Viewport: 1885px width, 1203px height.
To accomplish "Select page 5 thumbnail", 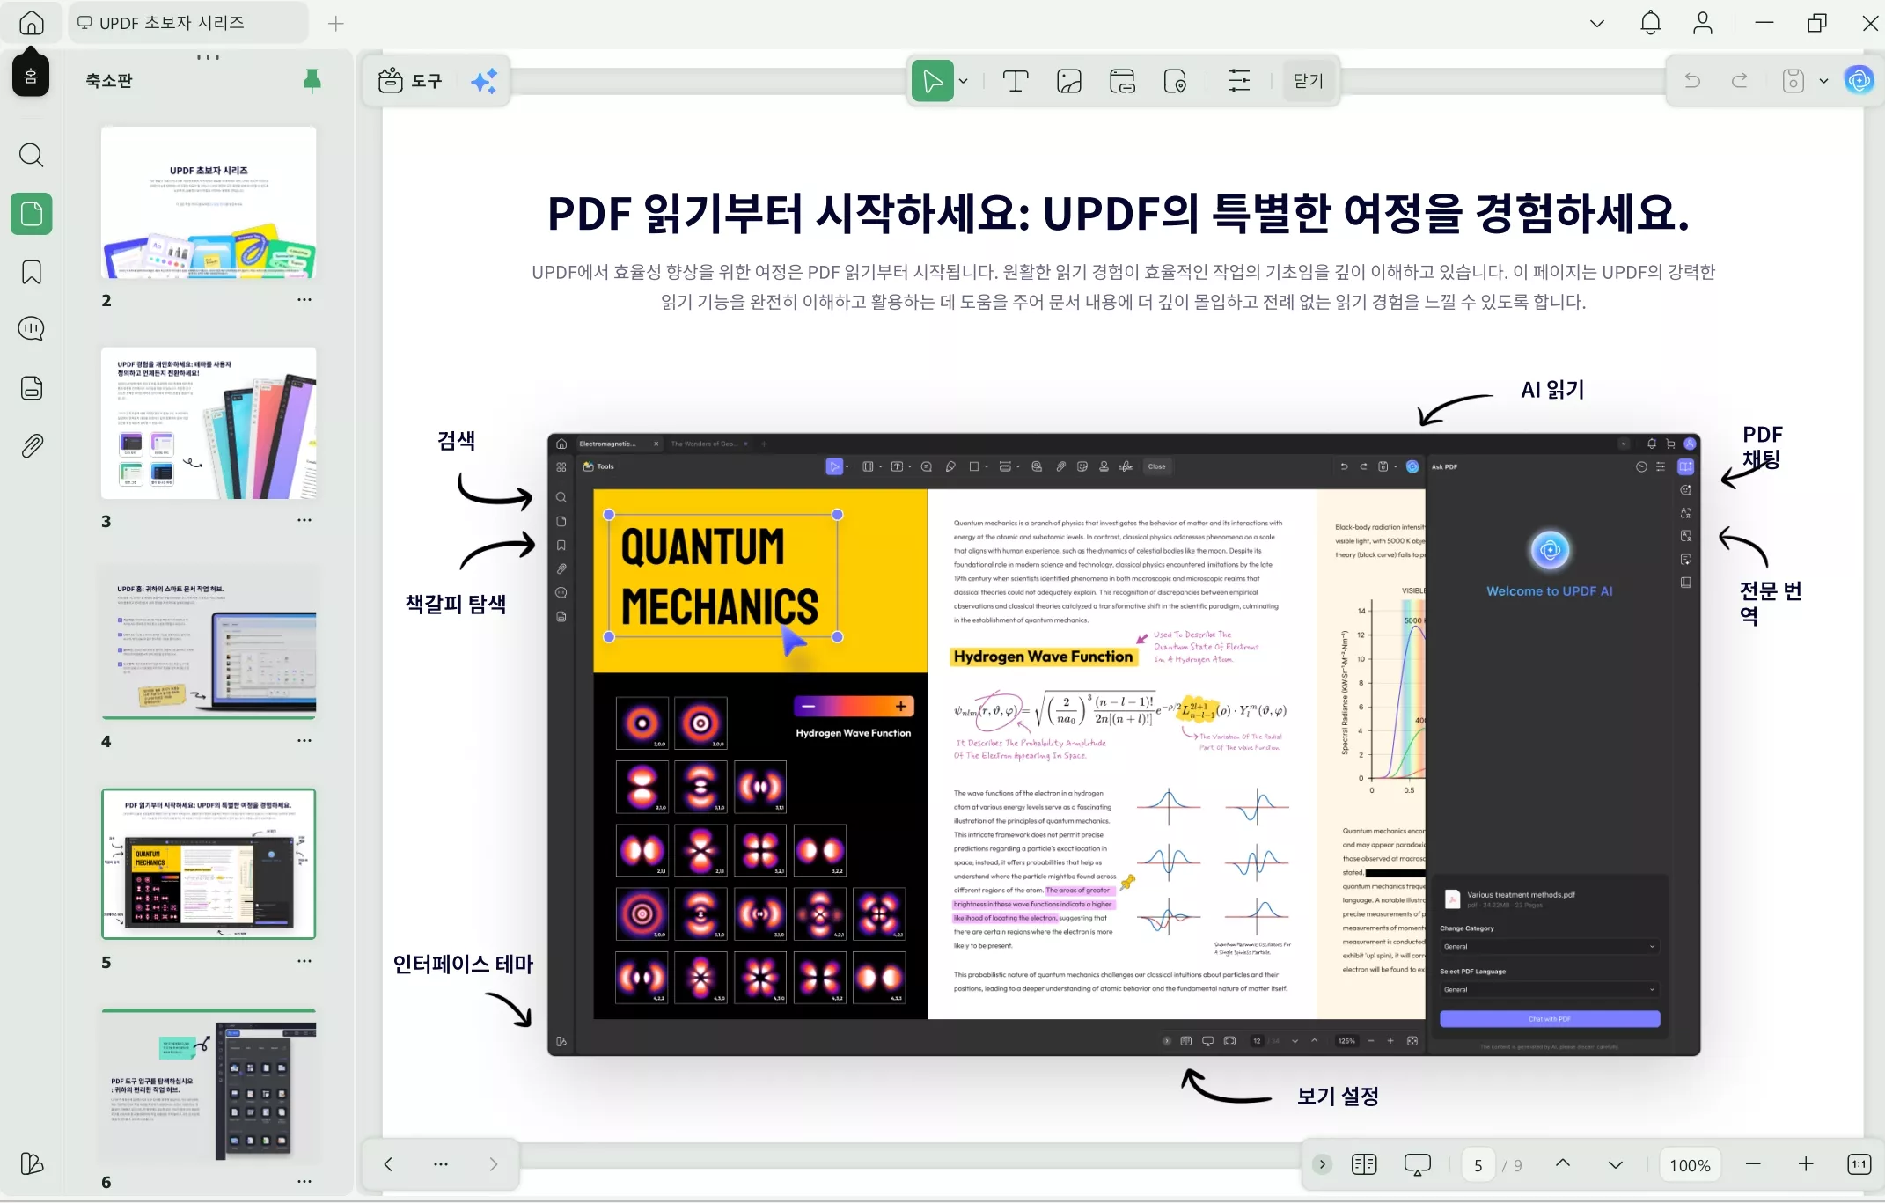I will pyautogui.click(x=209, y=864).
